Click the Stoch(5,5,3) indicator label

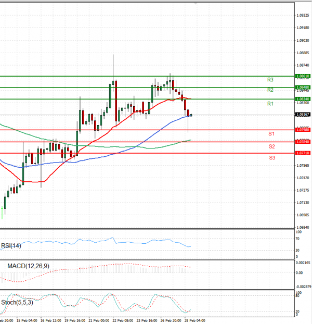click(x=17, y=303)
